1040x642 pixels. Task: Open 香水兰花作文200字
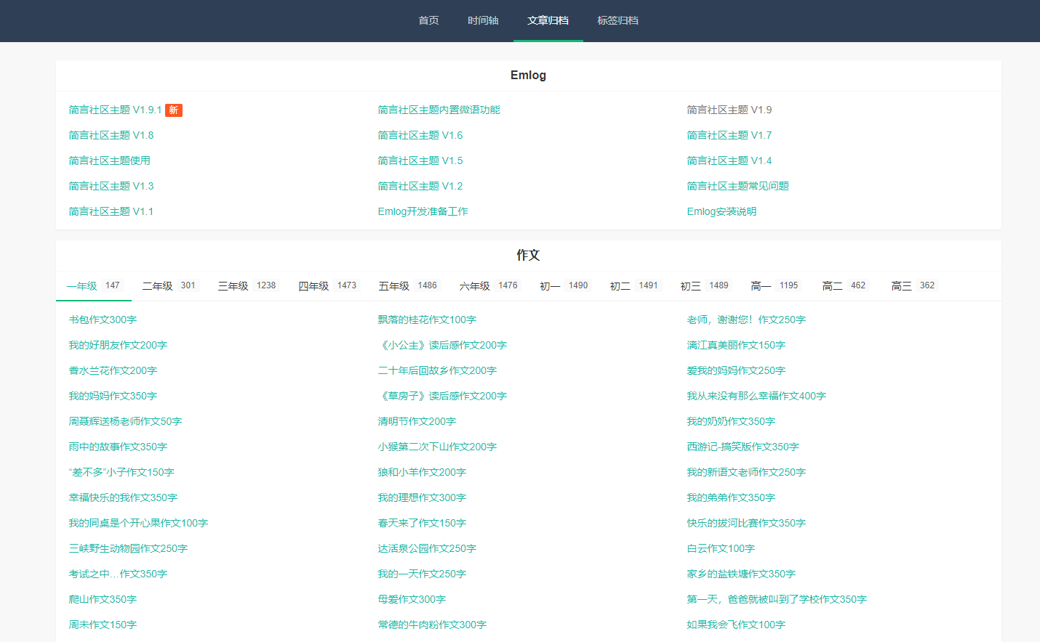tap(113, 370)
